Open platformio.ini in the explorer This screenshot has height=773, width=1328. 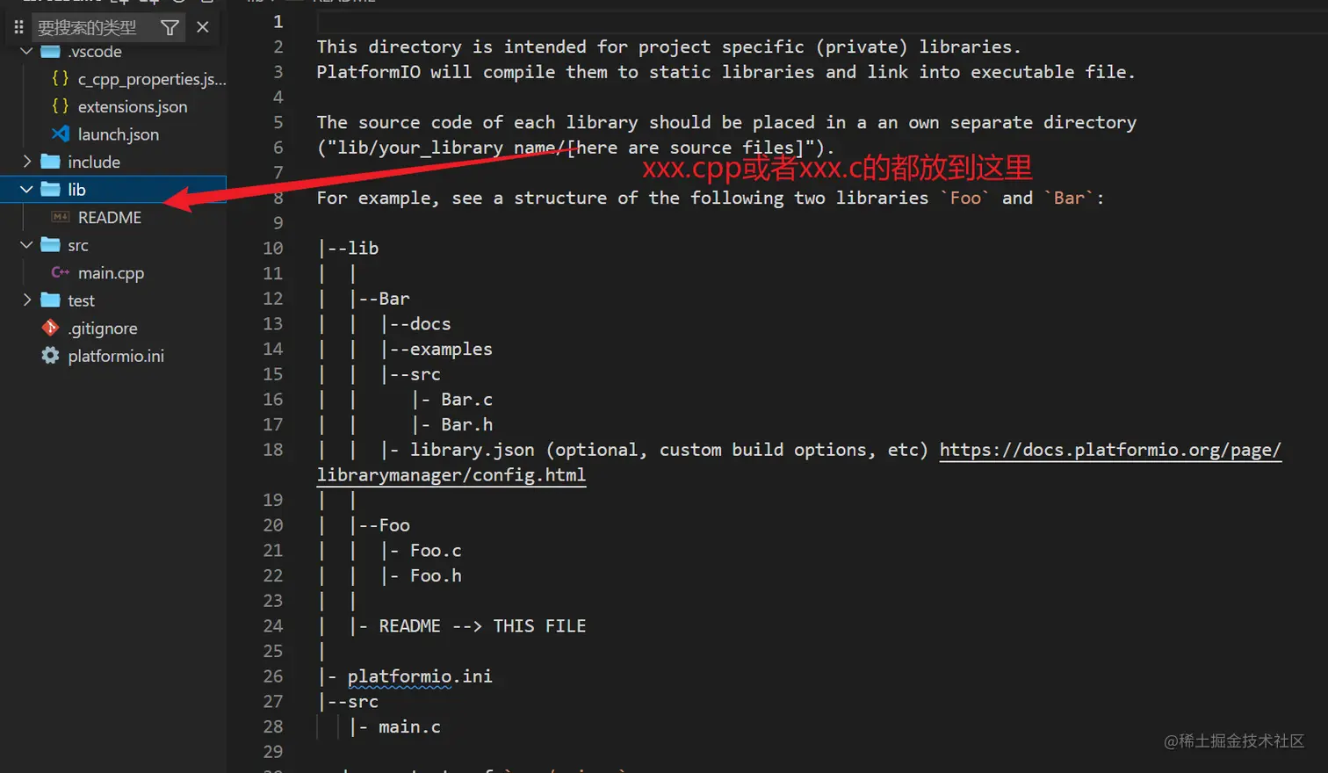(116, 356)
